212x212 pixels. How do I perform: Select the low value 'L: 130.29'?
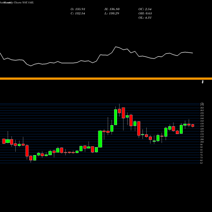tap(112, 14)
